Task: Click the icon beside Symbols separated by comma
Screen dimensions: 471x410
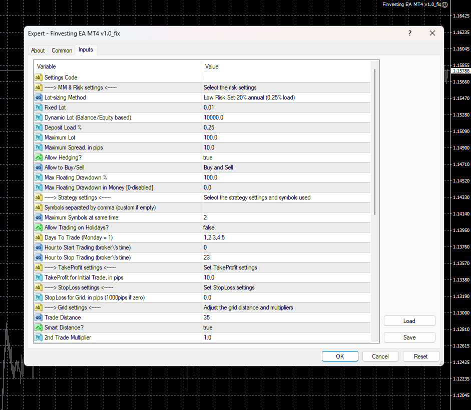Action: (38, 207)
